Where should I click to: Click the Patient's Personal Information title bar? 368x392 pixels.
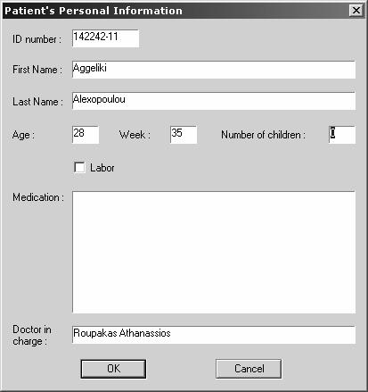176,11
